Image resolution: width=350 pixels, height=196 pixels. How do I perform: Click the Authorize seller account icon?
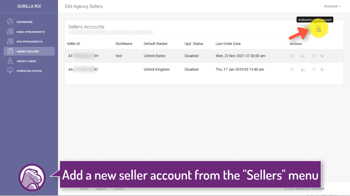click(318, 29)
